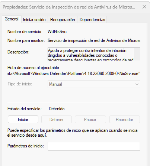This screenshot has height=166, width=150.
Task: Open the Iniciar sesión tab
Action: click(x=34, y=20)
